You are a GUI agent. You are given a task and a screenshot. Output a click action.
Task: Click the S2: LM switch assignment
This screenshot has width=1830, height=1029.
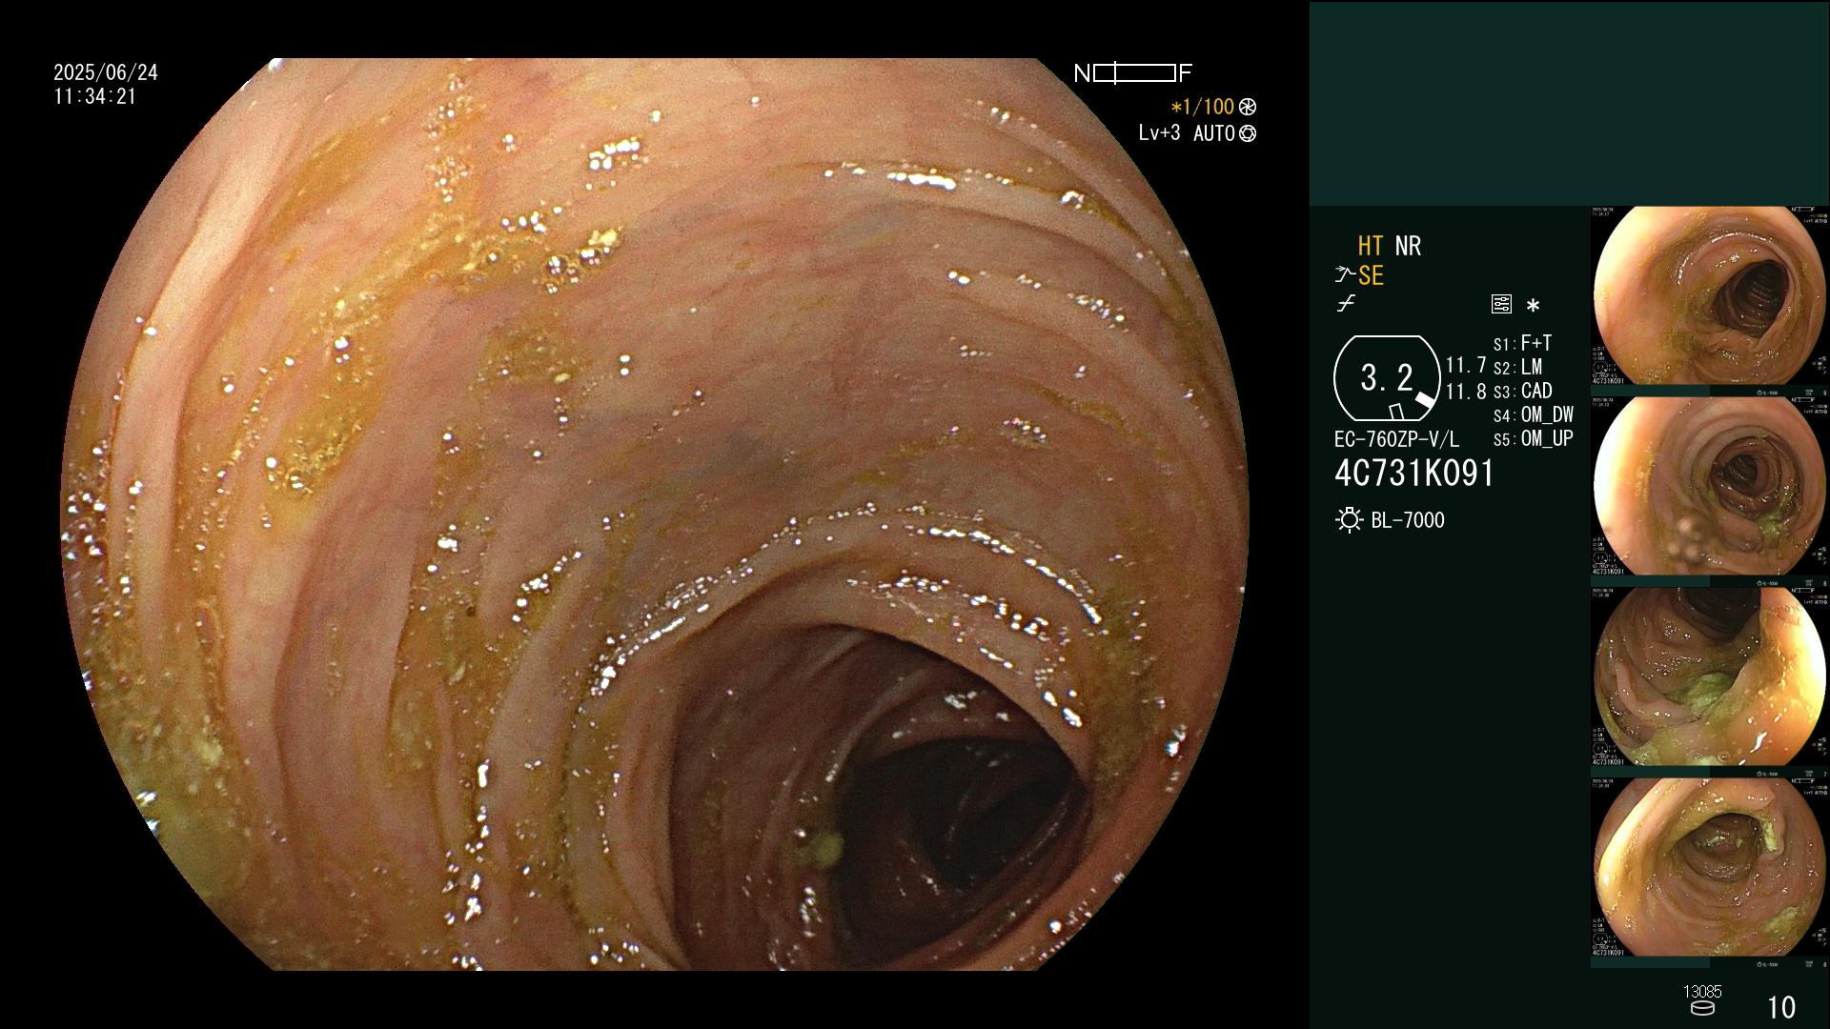coord(1518,367)
